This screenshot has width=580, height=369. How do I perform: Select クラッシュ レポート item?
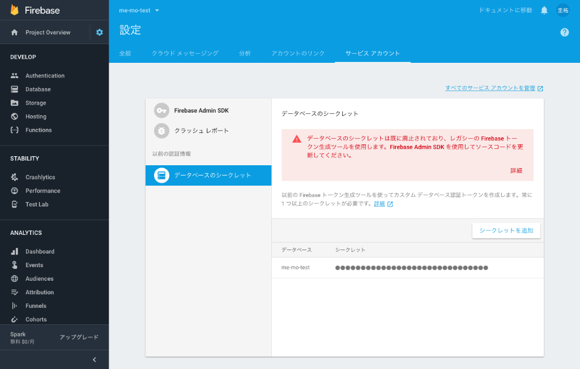pos(208,131)
